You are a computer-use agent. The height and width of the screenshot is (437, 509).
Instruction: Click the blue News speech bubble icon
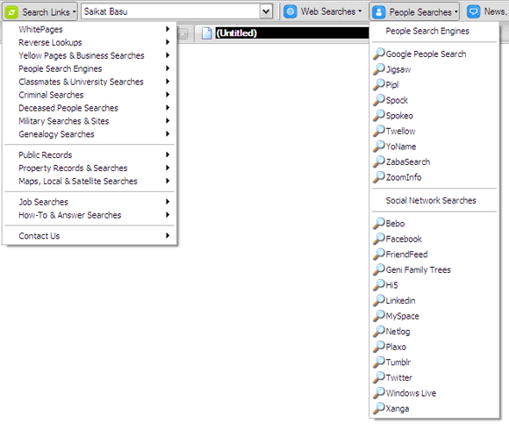pos(473,11)
